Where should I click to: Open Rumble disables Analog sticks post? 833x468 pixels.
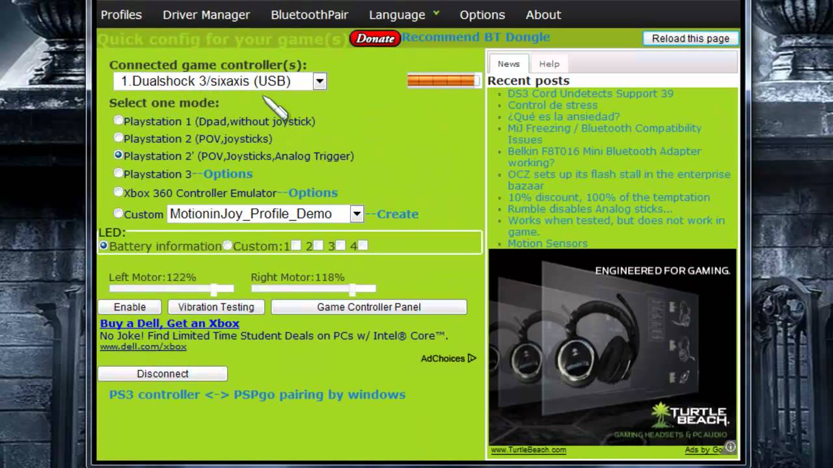tap(590, 209)
